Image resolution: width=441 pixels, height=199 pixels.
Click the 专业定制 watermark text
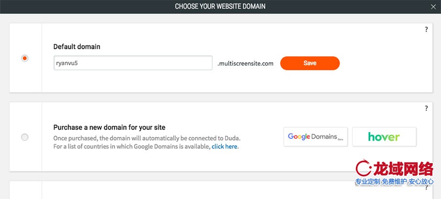point(367,182)
